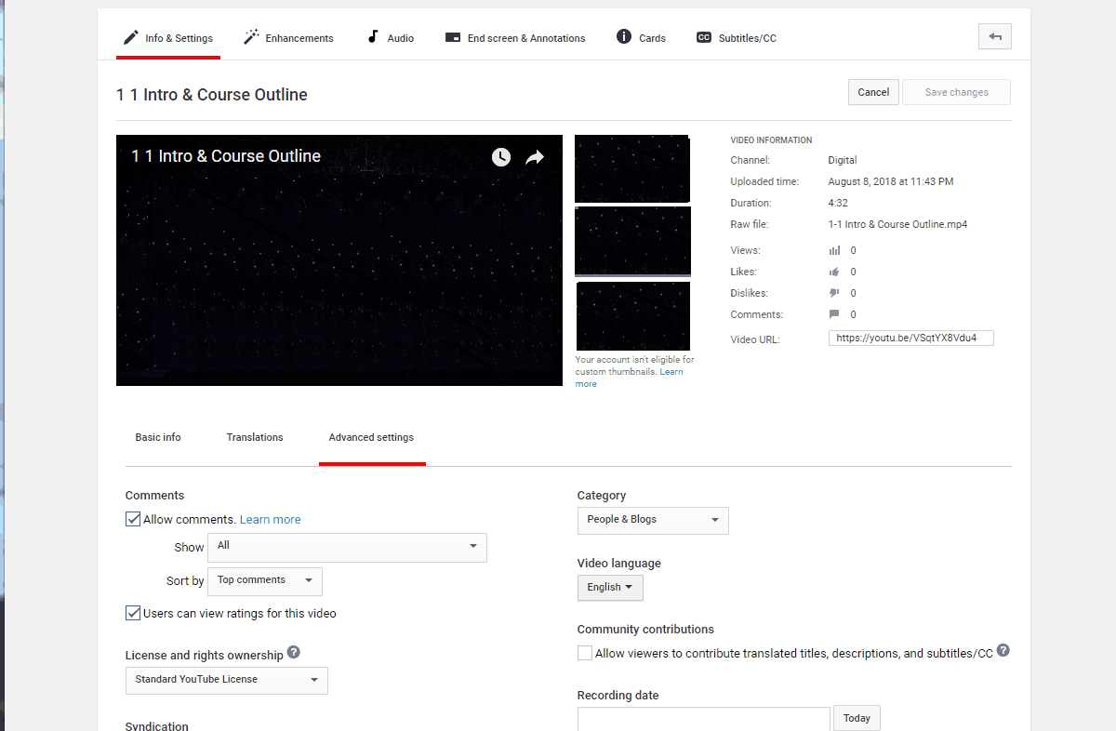The height and width of the screenshot is (731, 1116).
Task: Click the music note Audio icon
Action: 373,37
